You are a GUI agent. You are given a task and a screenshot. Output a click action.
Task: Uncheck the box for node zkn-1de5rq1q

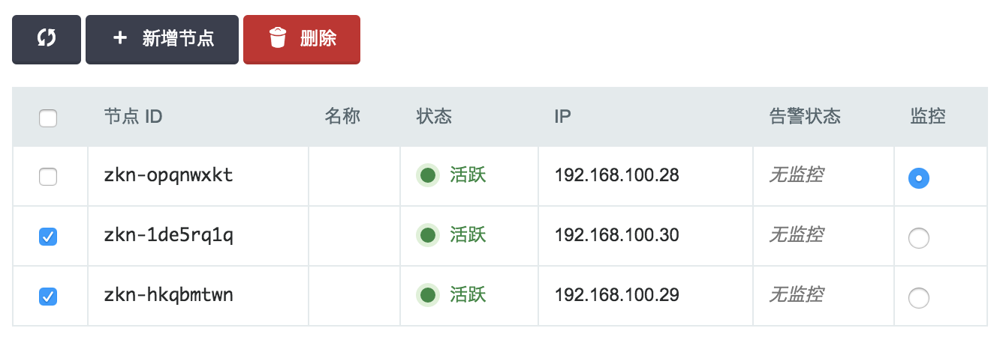pyautogui.click(x=48, y=237)
